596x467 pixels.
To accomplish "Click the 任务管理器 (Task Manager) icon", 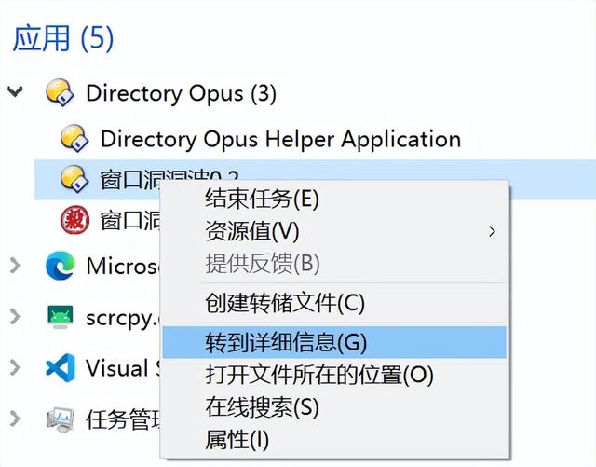I will click(60, 419).
